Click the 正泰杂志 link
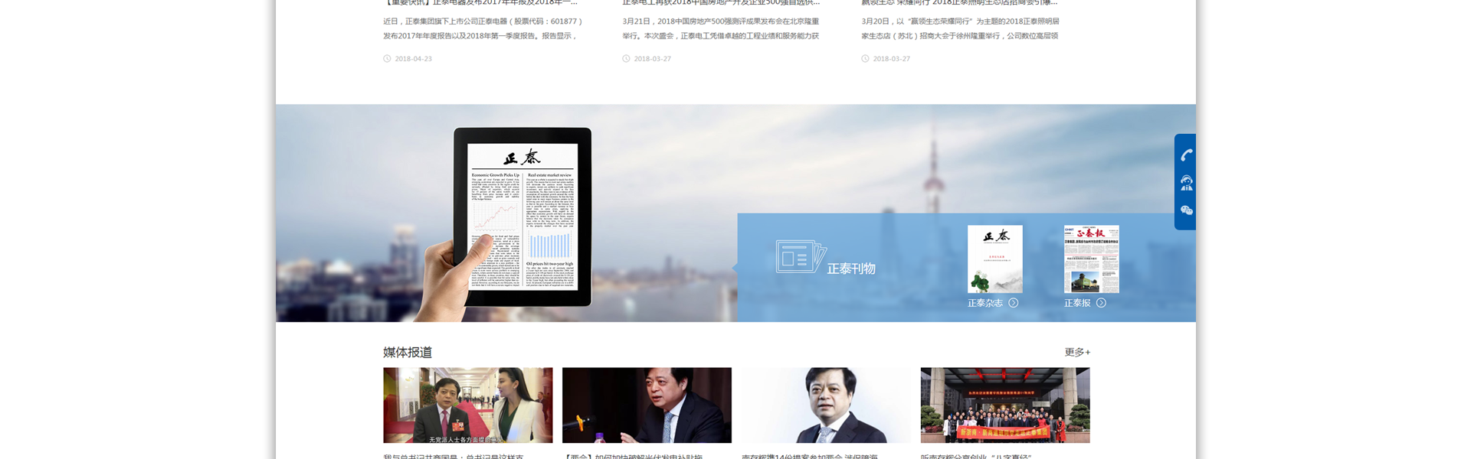 click(985, 303)
